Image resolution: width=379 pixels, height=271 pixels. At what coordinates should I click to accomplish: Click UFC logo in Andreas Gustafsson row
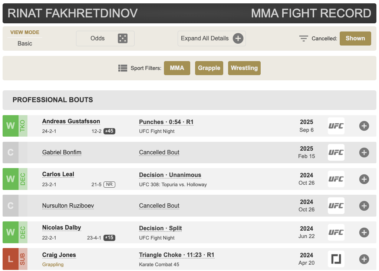(x=336, y=126)
